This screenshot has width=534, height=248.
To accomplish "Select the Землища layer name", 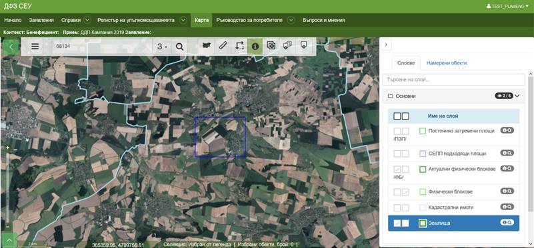I will coord(439,223).
